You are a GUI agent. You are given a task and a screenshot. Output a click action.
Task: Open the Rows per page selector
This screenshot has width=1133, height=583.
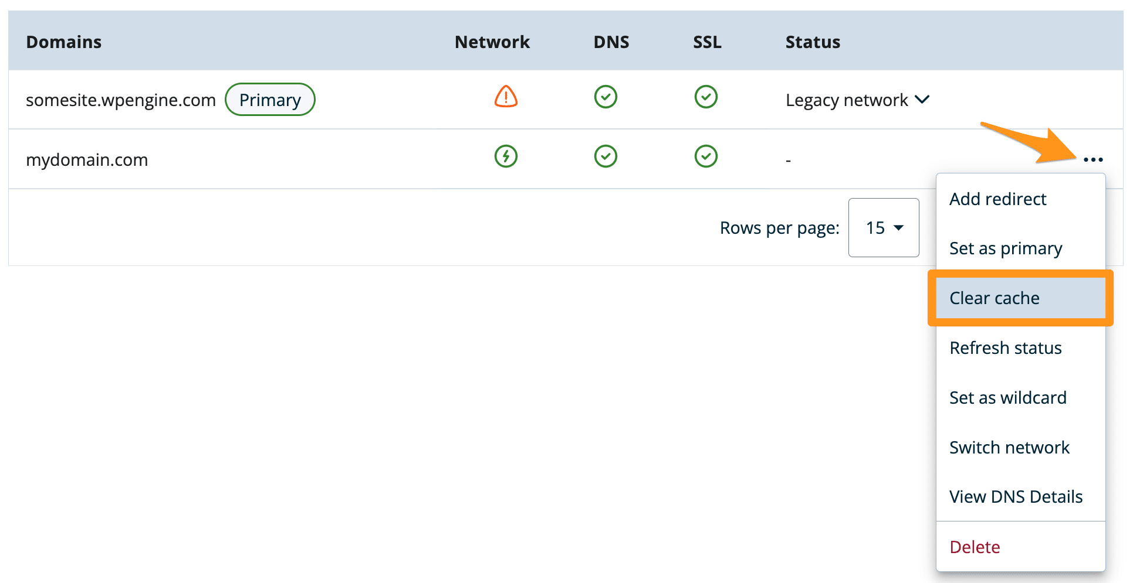pyautogui.click(x=884, y=227)
